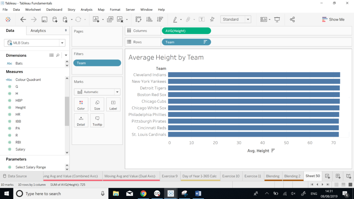The image size is (354, 199).
Task: Click the Swap rows and columns icon
Action: (138, 20)
